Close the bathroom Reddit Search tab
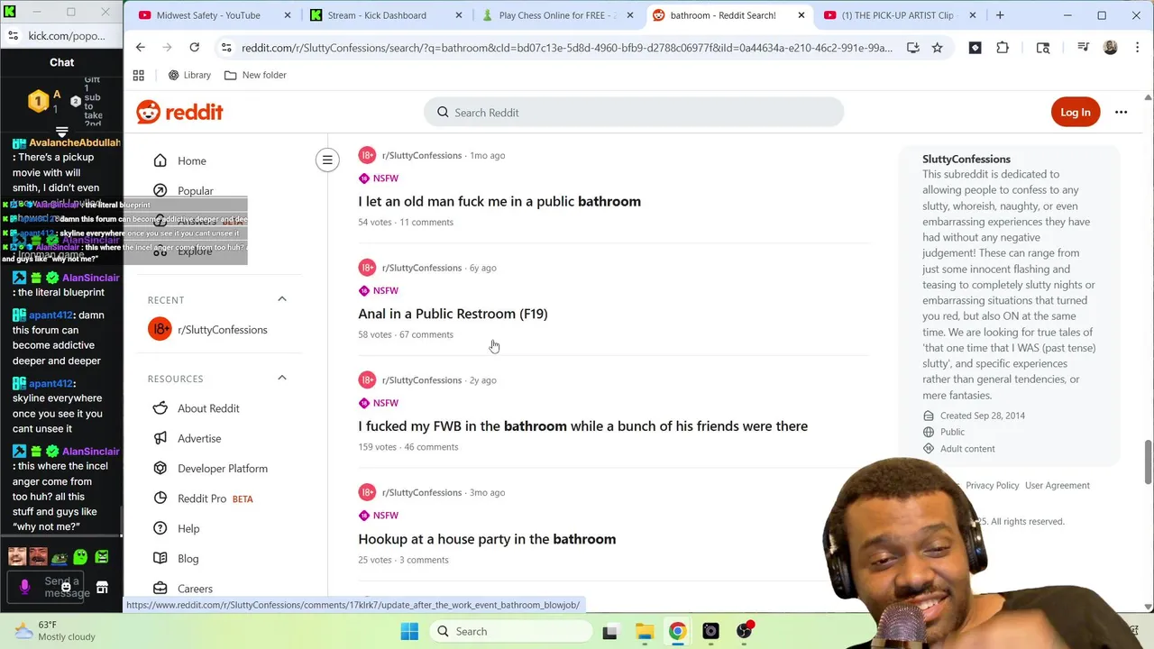Image resolution: width=1154 pixels, height=649 pixels. point(801,15)
